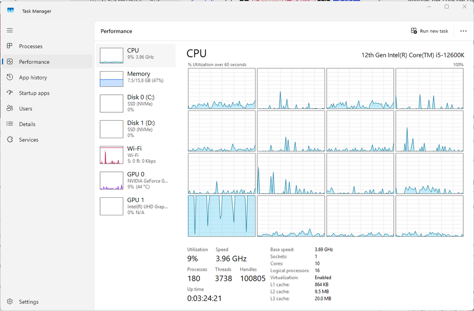Click the Logical processors 16 value
474x311 pixels.
tap(317, 271)
